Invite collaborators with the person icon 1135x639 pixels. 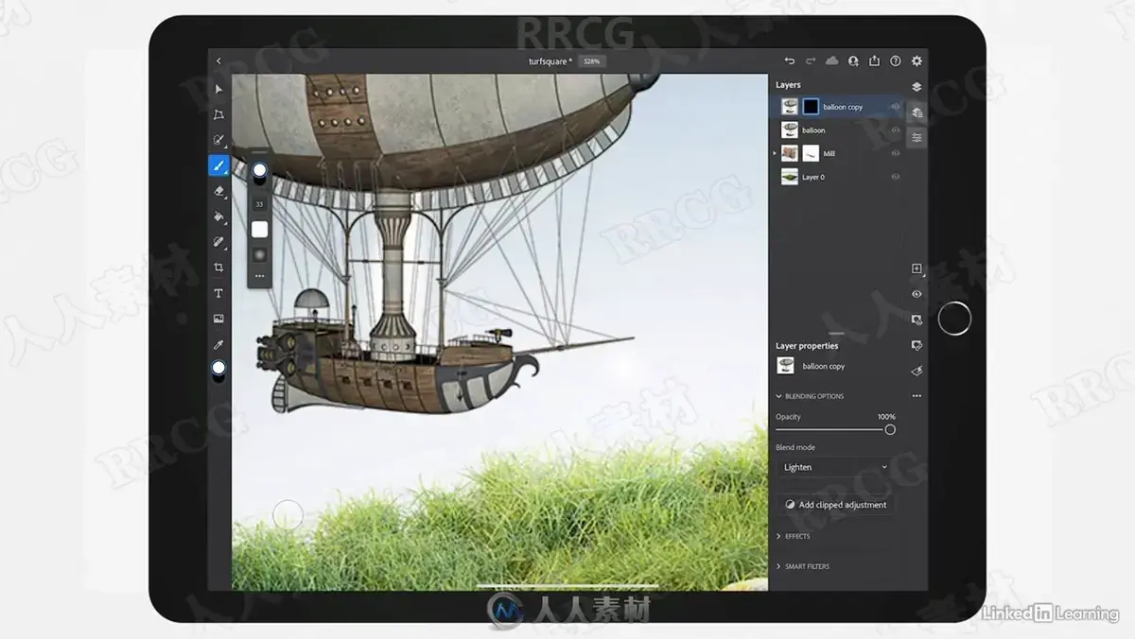point(853,60)
